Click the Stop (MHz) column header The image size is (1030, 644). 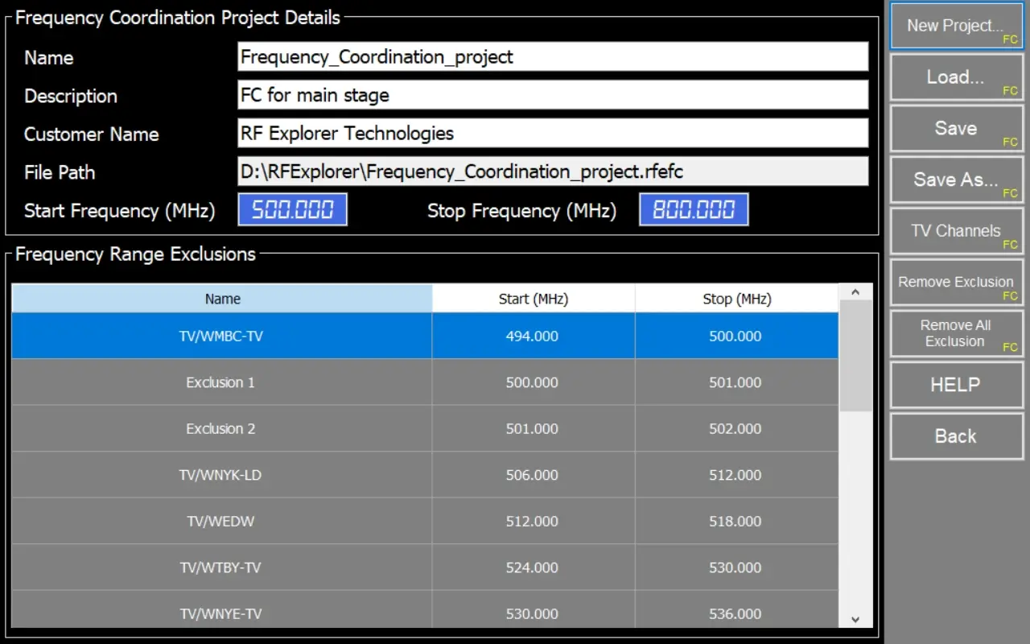tap(736, 299)
